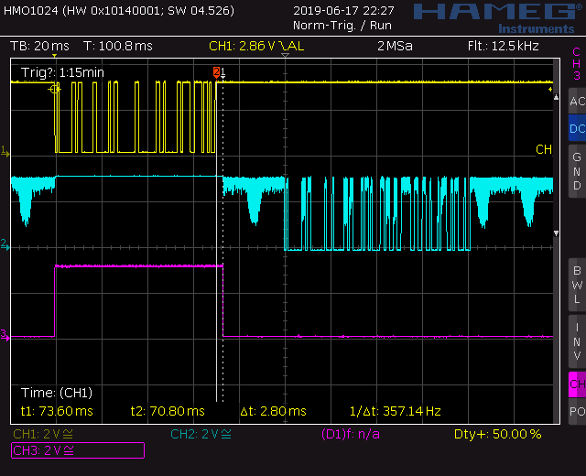Click the red cursor 2 marker
The height and width of the screenshot is (476, 586).
click(x=217, y=71)
